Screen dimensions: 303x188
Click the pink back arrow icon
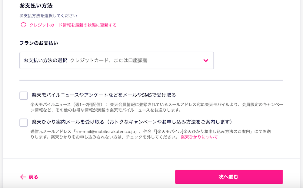23,177
